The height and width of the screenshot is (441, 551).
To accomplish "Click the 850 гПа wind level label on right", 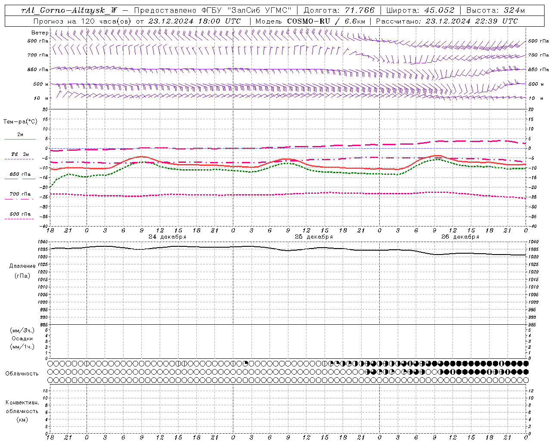I will [539, 69].
